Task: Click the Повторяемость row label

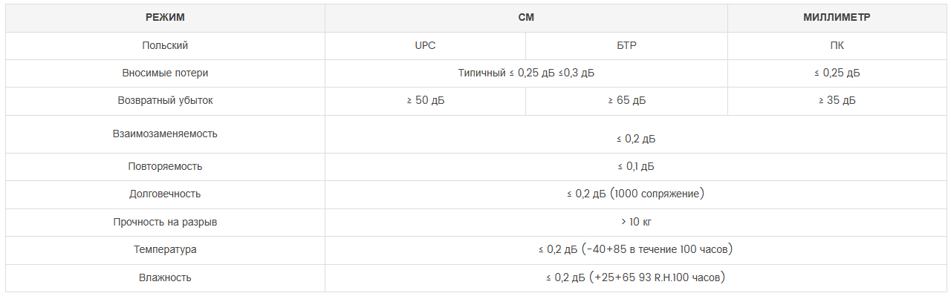Action: [165, 166]
